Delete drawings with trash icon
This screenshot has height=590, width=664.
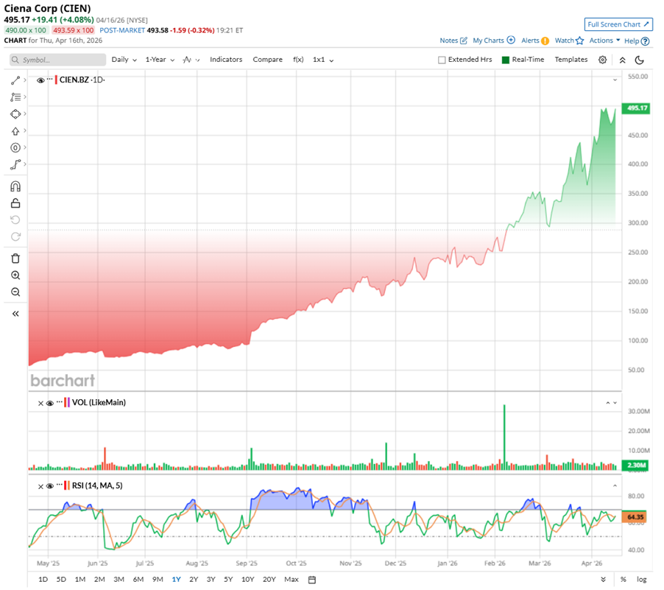coord(15,259)
